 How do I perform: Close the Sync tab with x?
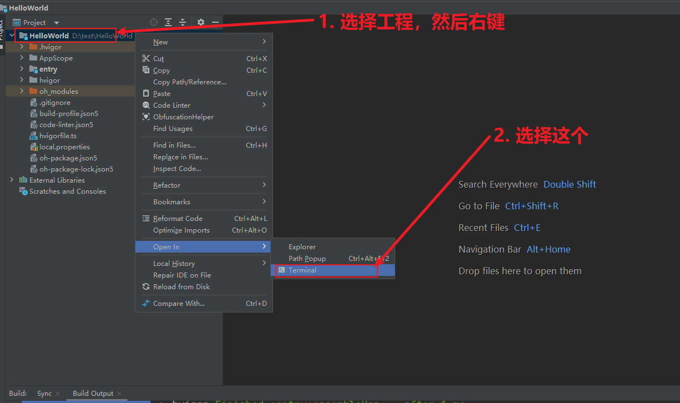tap(58, 394)
